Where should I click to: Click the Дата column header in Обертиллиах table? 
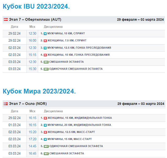tap(14, 27)
